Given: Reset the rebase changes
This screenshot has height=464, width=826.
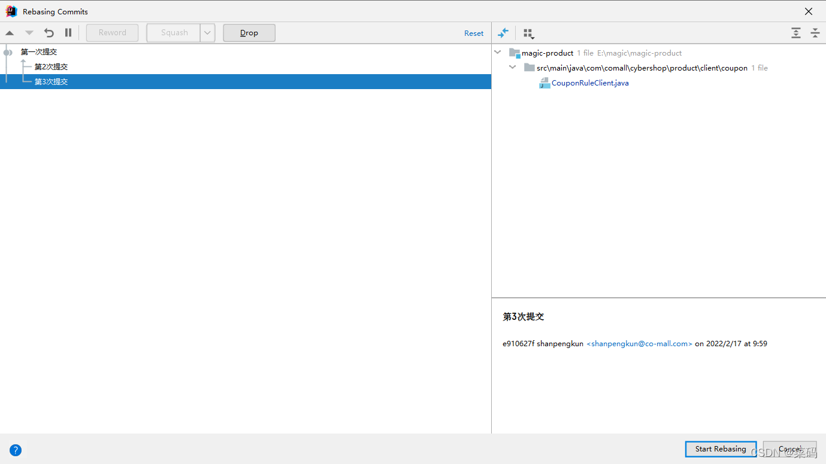Looking at the screenshot, I should [x=474, y=33].
